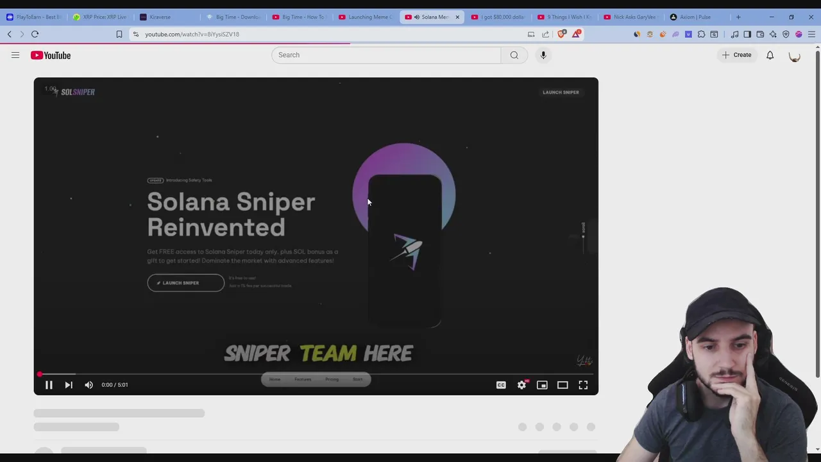
Task: Open the extensions puzzle icon
Action: 701,34
